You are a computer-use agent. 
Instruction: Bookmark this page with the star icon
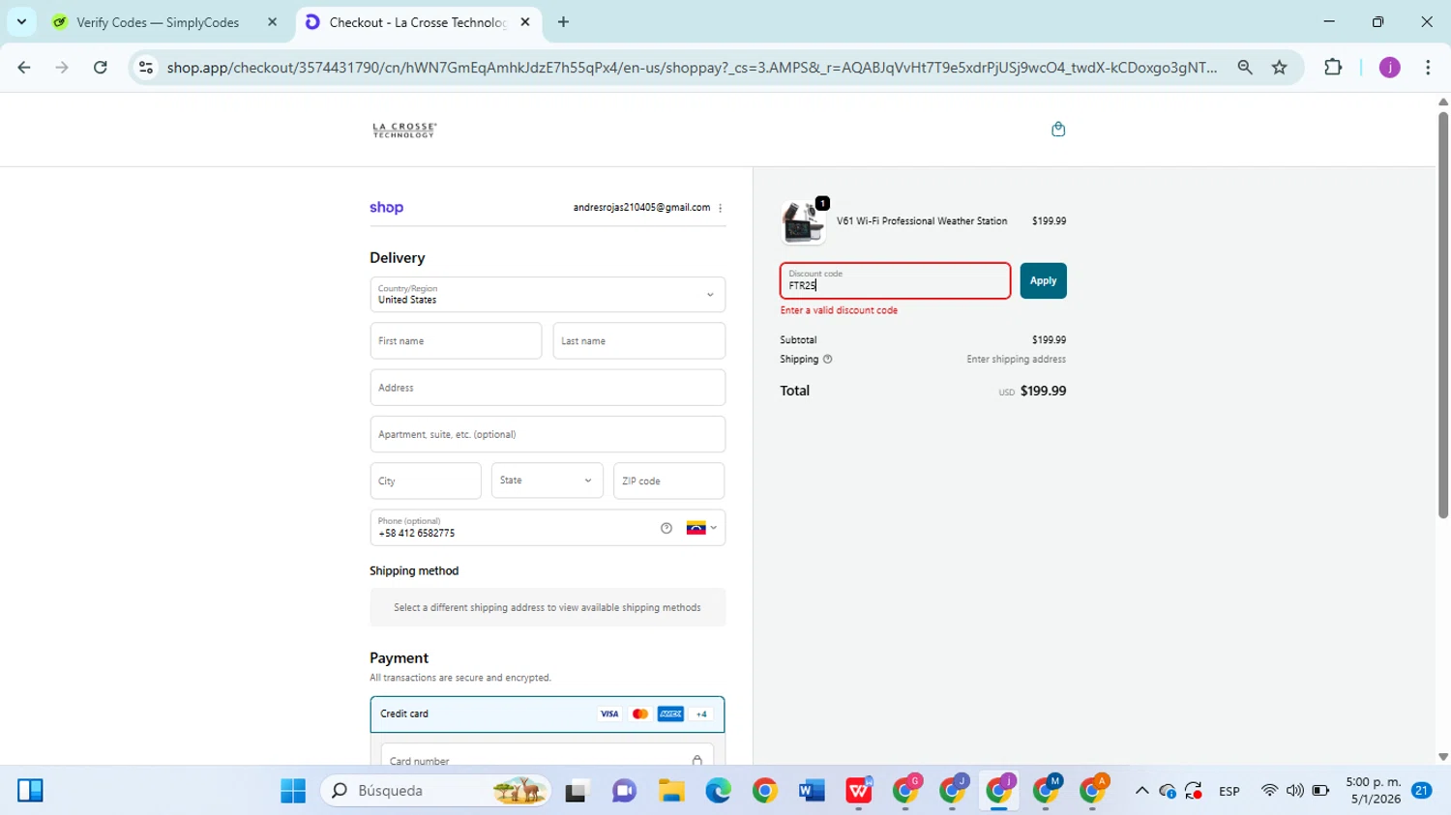coord(1280,67)
